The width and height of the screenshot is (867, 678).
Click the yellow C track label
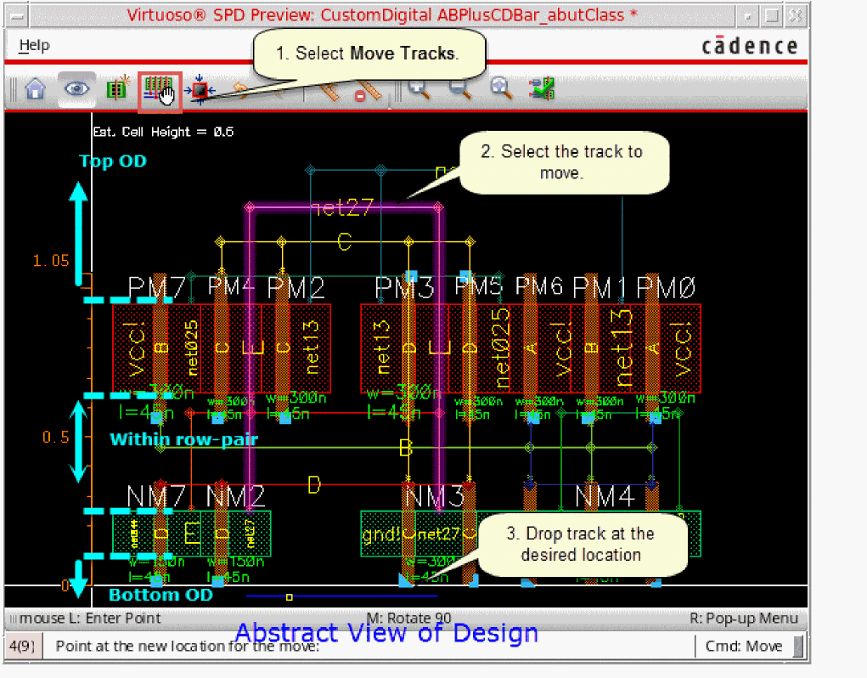click(345, 241)
